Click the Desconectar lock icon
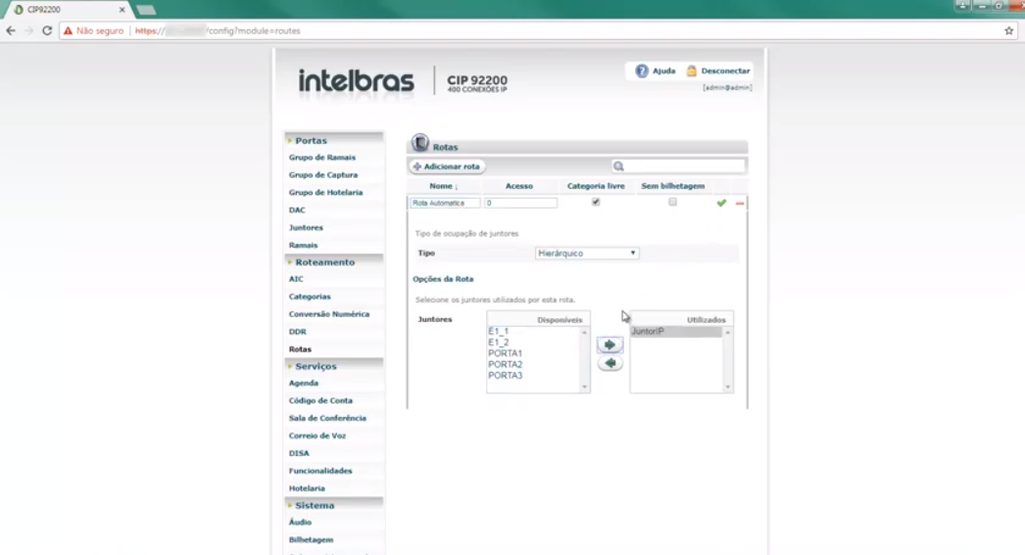Image resolution: width=1025 pixels, height=555 pixels. click(692, 71)
